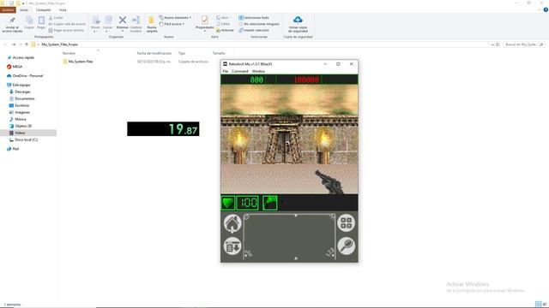This screenshot has height=308, width=549.
Task: Select Descargas in navigation pane
Action: click(22, 92)
